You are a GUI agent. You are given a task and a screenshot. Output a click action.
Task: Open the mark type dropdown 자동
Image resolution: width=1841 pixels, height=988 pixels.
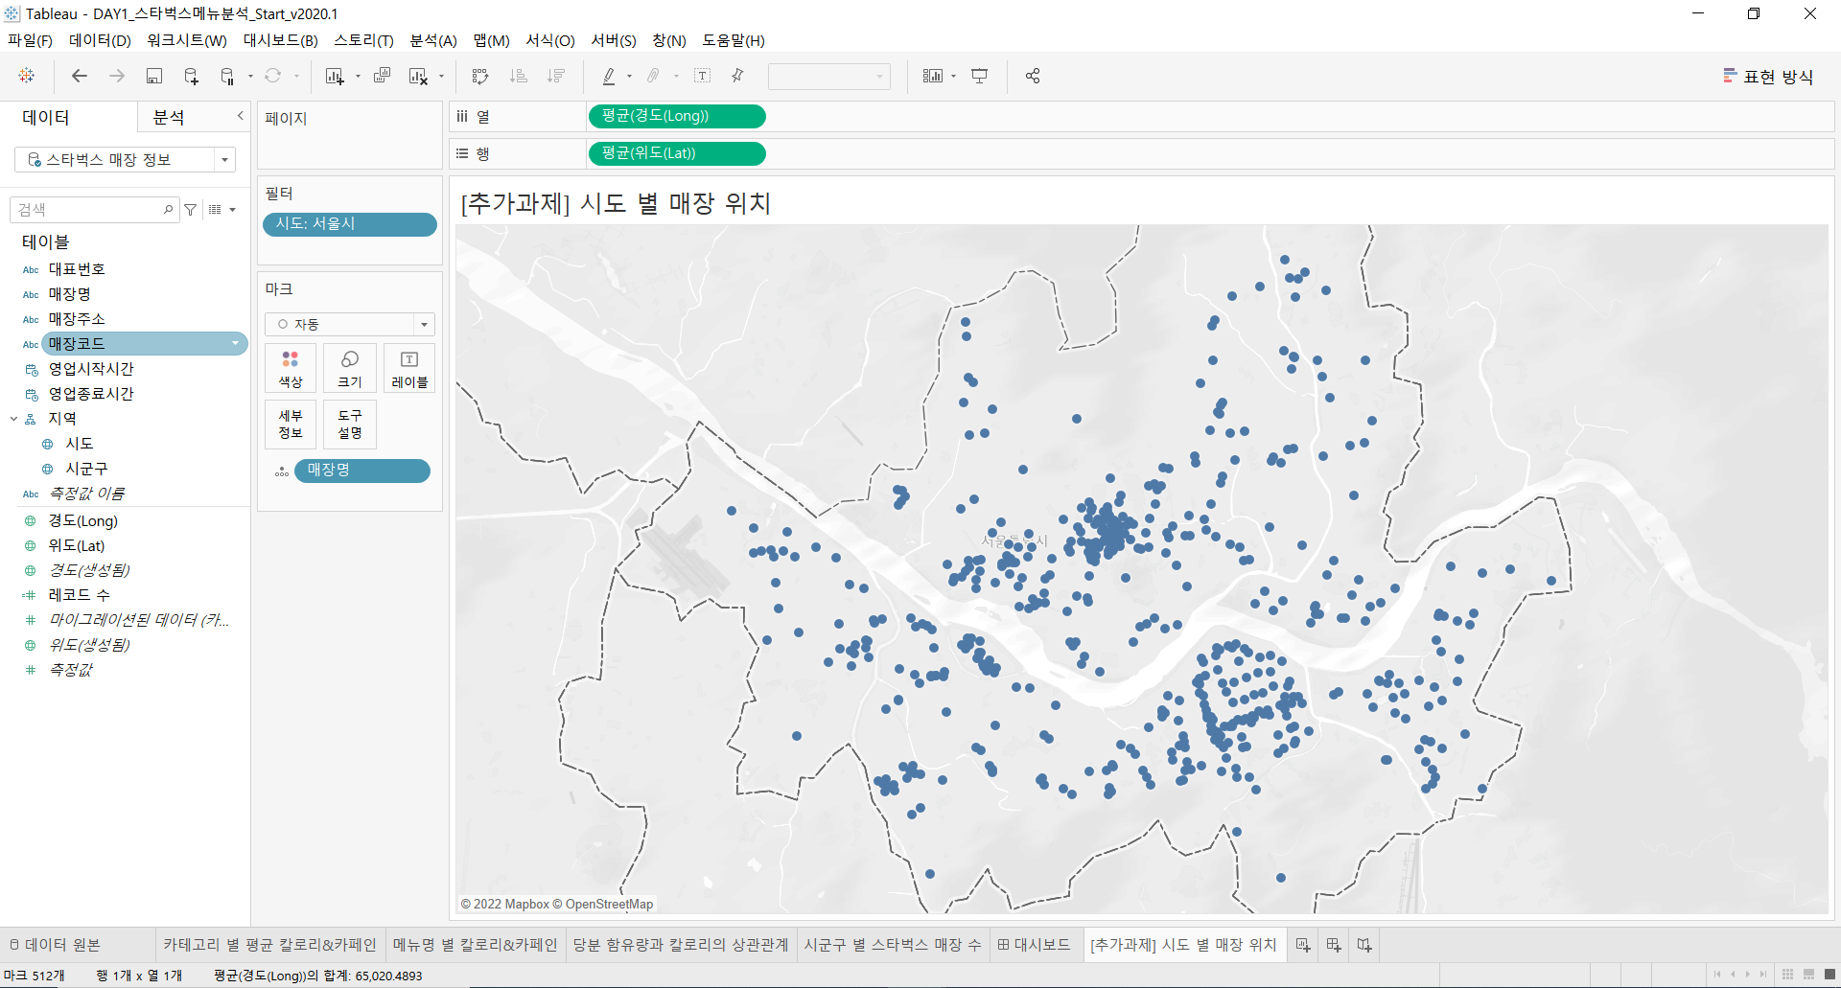(x=350, y=324)
